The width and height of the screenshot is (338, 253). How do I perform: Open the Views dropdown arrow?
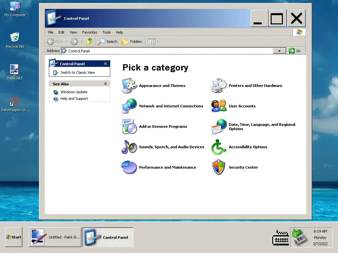pyautogui.click(x=157, y=42)
